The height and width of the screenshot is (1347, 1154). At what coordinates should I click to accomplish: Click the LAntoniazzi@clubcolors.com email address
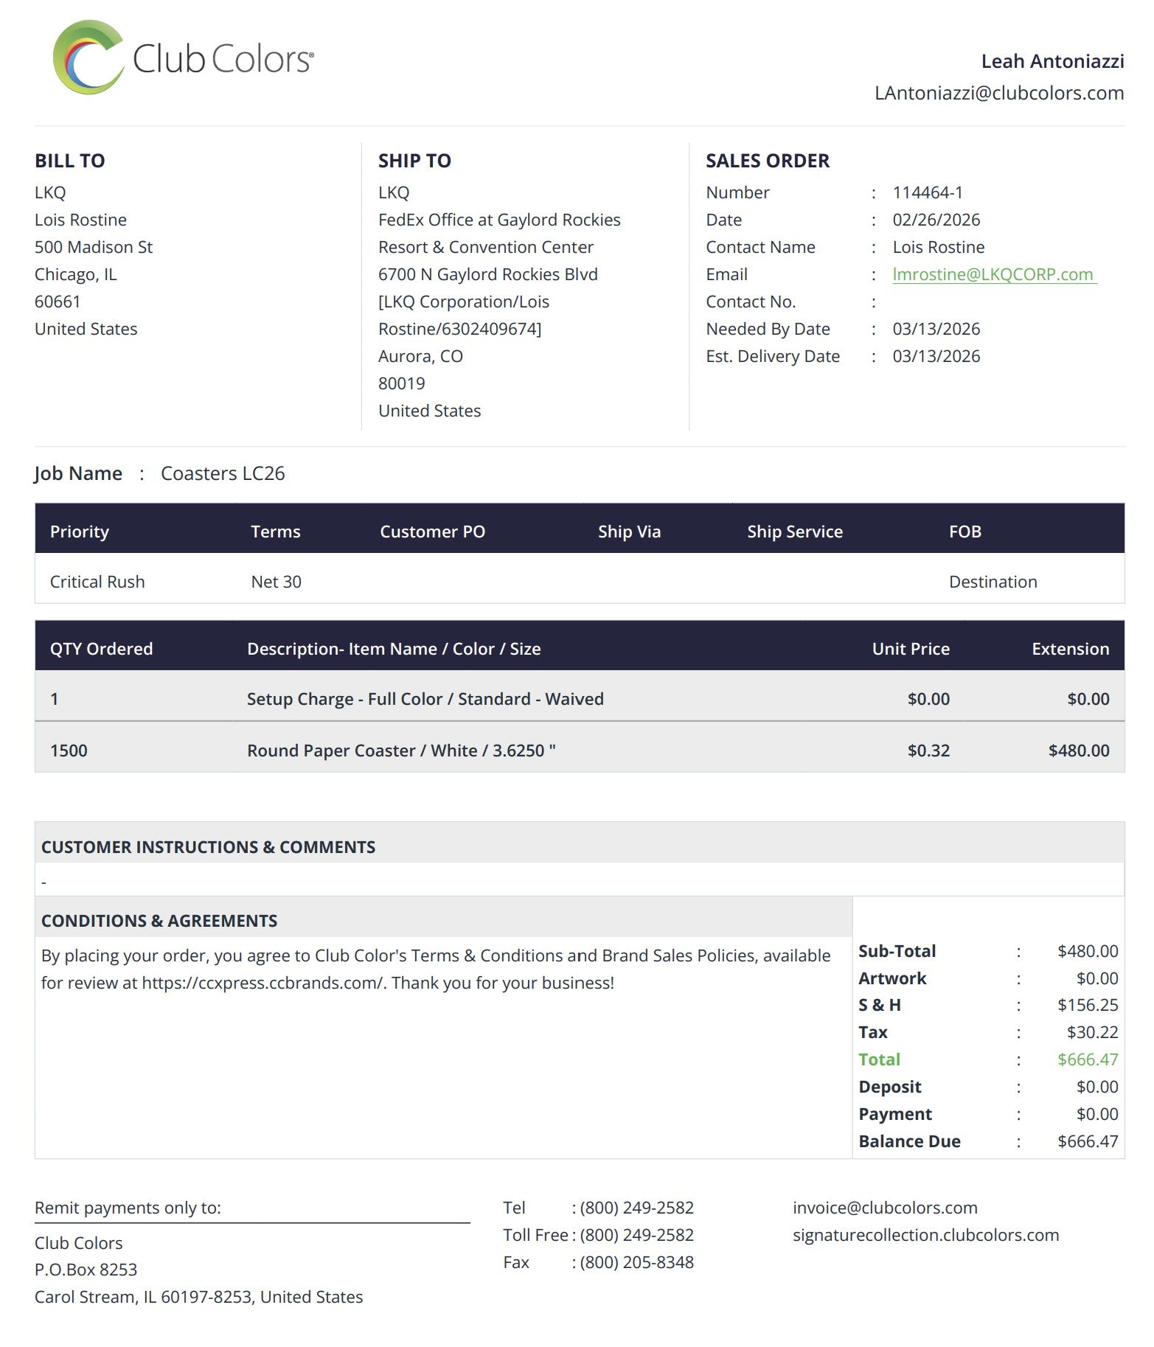pyautogui.click(x=998, y=93)
